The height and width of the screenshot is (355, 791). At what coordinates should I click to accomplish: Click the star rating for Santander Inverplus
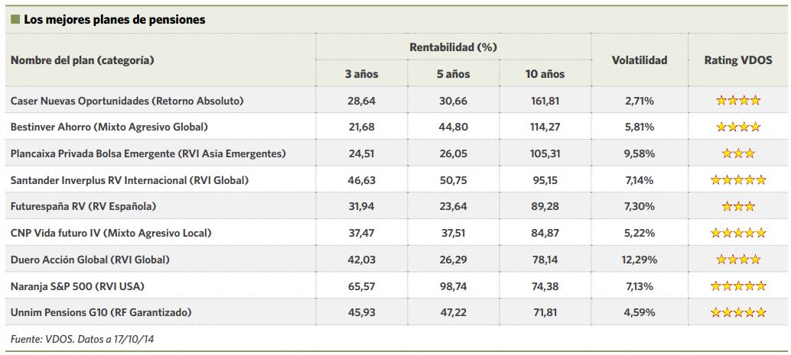(x=738, y=180)
